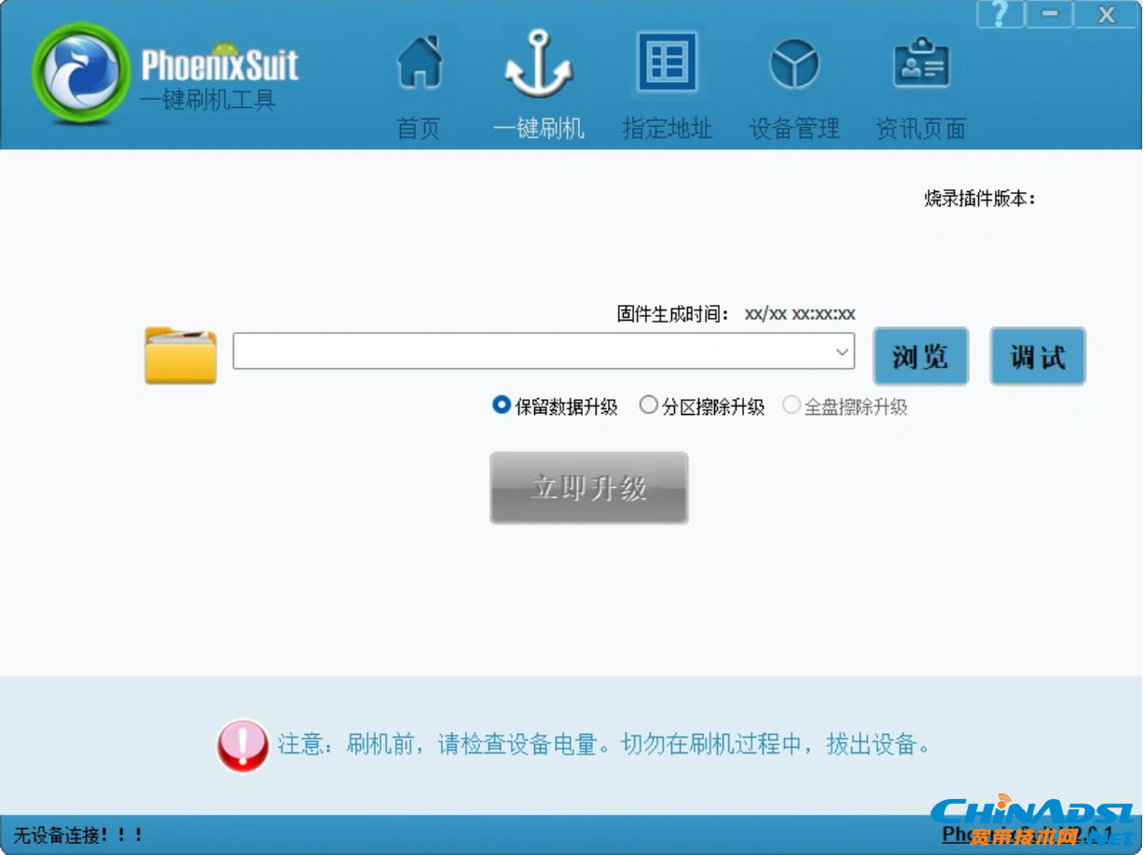The image size is (1144, 855).
Task: Click inside the firmware path field
Action: click(x=531, y=352)
